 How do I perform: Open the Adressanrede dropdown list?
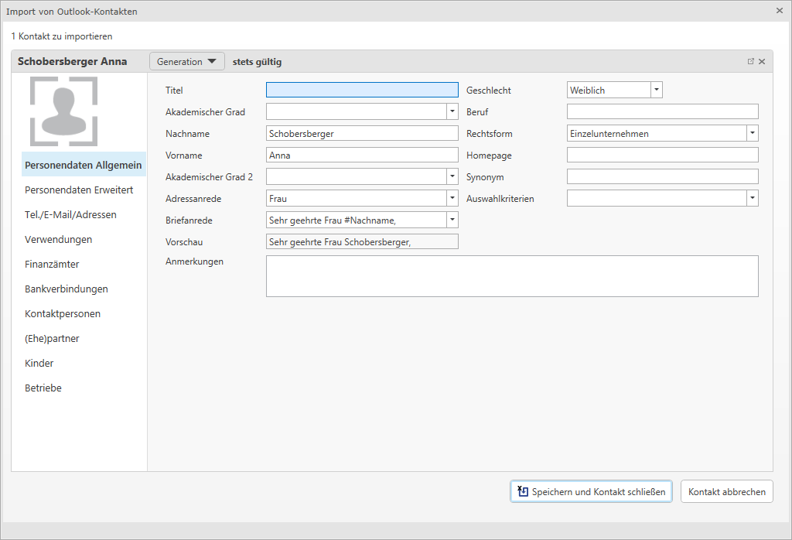click(x=452, y=199)
